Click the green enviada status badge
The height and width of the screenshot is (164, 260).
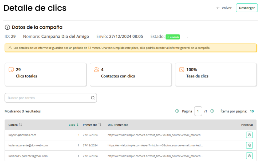(x=173, y=37)
